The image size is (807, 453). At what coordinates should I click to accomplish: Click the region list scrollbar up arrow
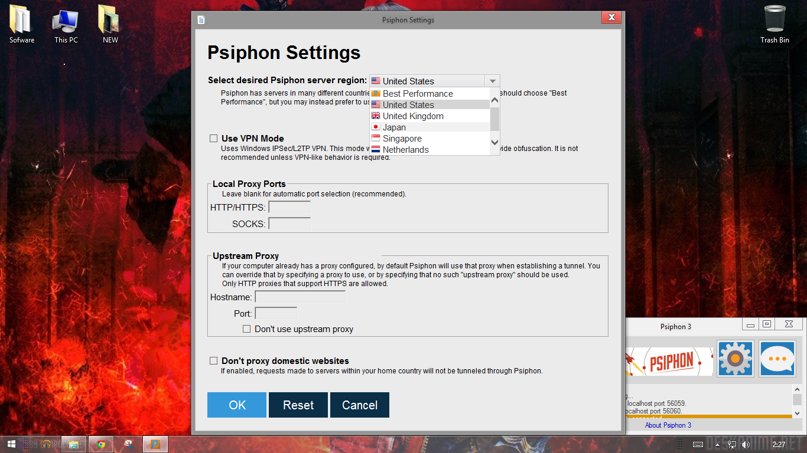point(495,100)
